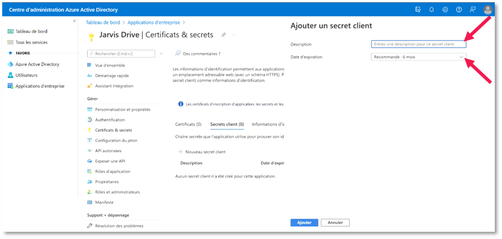
Task: Open Rôles d'application menu item
Action: [x=113, y=171]
